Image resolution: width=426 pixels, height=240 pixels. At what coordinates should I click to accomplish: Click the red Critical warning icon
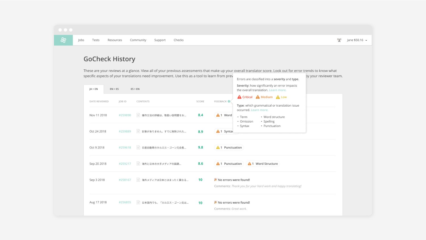(239, 97)
